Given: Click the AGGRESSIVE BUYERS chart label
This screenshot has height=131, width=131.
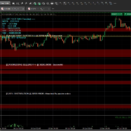Looking at the screenshot, I should click(34, 36).
